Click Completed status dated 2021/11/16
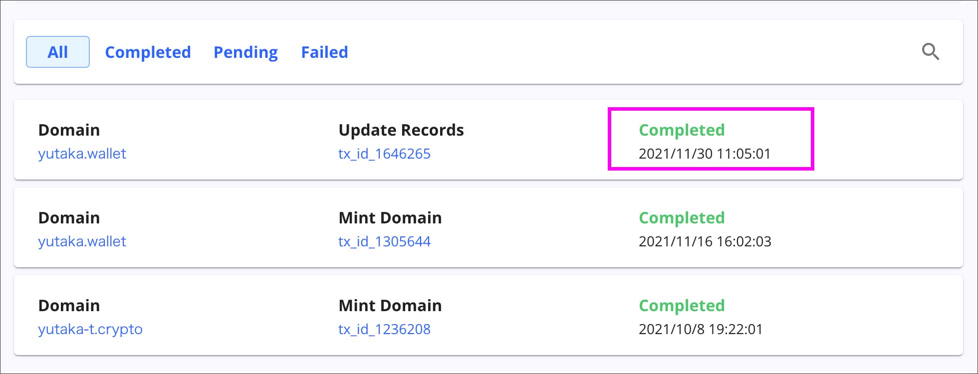 [682, 218]
